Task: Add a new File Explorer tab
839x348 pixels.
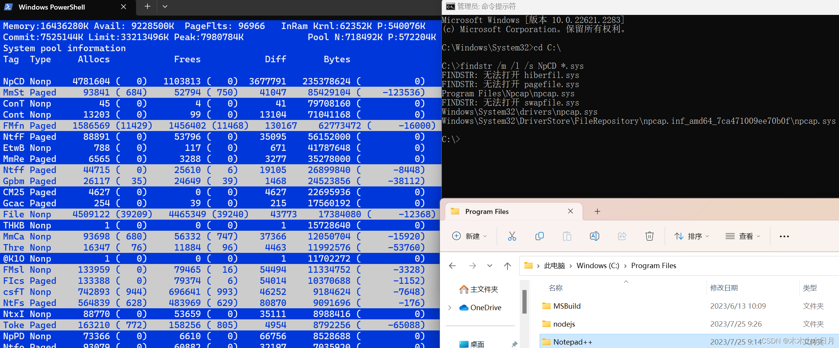Action: (x=598, y=211)
